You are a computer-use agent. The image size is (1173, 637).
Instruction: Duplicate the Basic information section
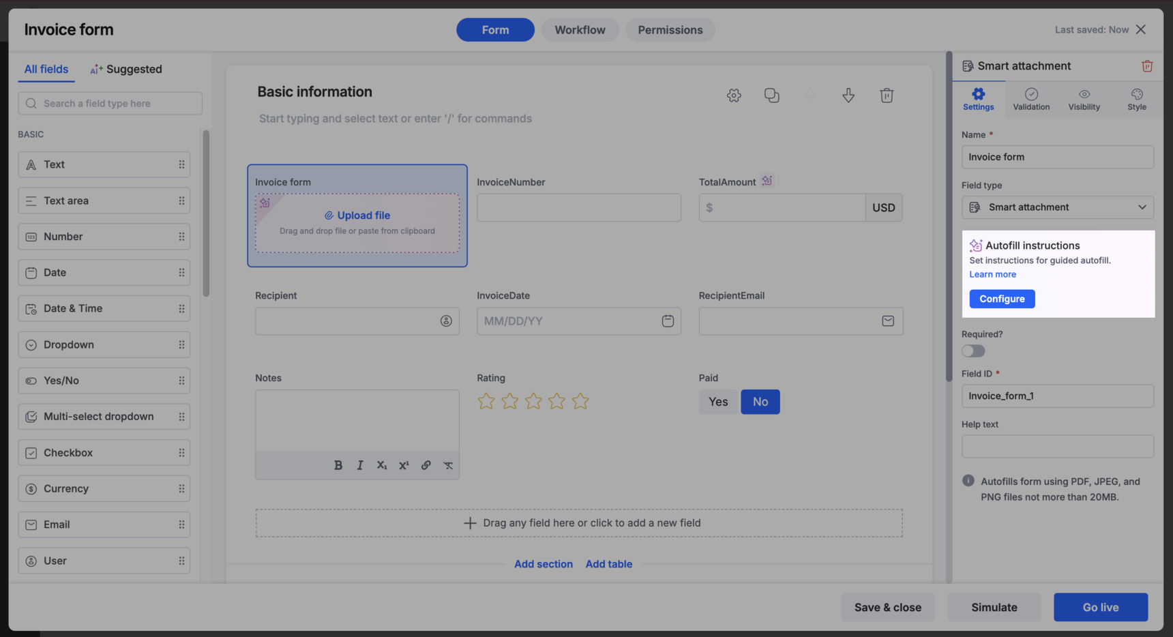click(772, 95)
